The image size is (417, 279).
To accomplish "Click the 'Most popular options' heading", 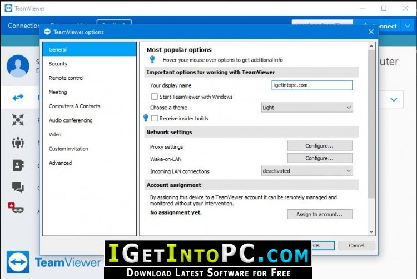I will (179, 50).
